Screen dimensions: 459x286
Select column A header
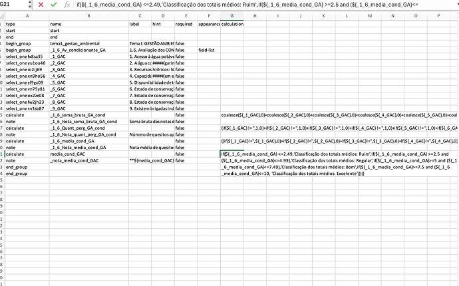27,16
